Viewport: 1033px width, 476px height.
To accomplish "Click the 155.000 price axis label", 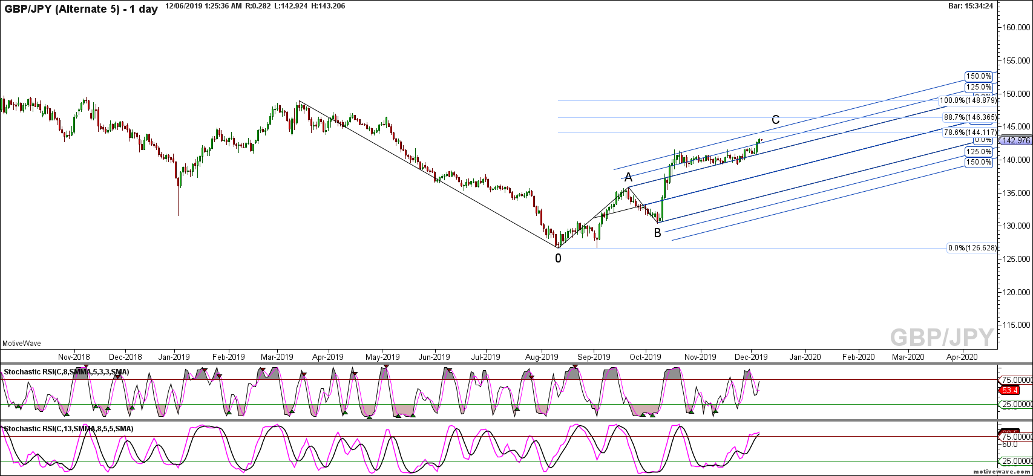I will point(1016,61).
